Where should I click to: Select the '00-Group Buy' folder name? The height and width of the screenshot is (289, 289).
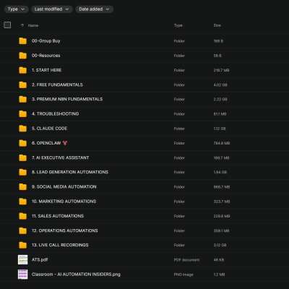coord(46,41)
